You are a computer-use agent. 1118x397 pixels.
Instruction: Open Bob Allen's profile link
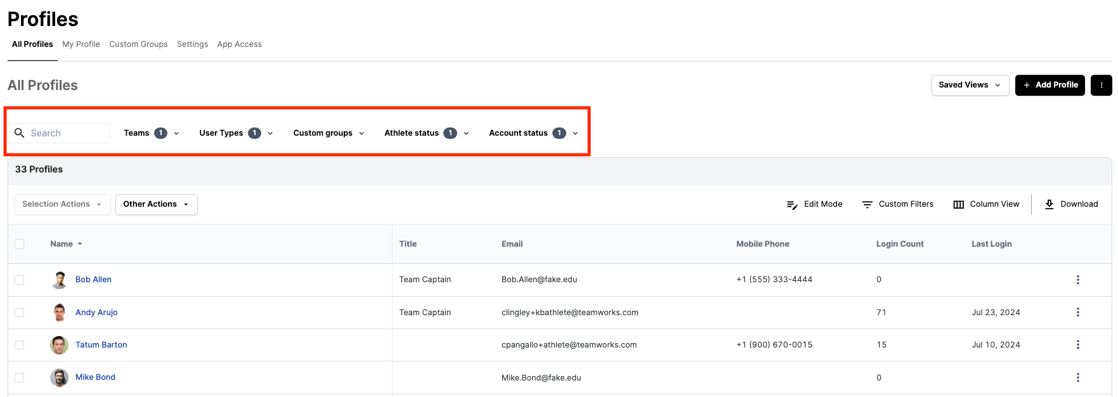pyautogui.click(x=93, y=280)
